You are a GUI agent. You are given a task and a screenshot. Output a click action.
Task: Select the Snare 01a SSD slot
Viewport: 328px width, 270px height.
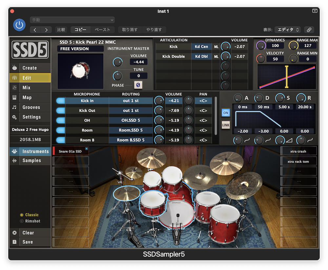[71, 151]
